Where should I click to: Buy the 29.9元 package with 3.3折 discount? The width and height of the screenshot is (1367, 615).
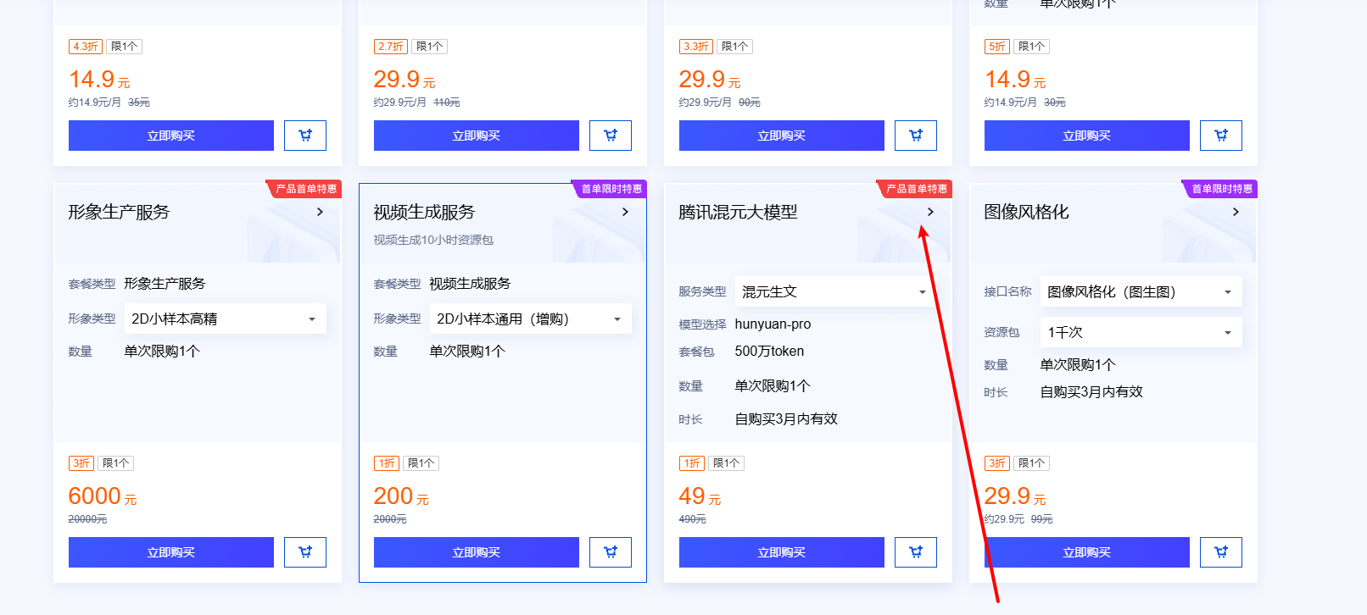tap(782, 136)
